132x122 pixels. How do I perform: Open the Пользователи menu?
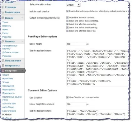(13, 61)
